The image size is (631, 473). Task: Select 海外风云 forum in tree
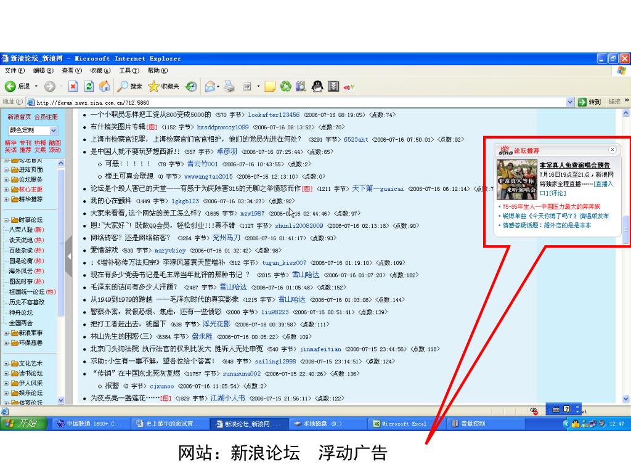(26, 271)
